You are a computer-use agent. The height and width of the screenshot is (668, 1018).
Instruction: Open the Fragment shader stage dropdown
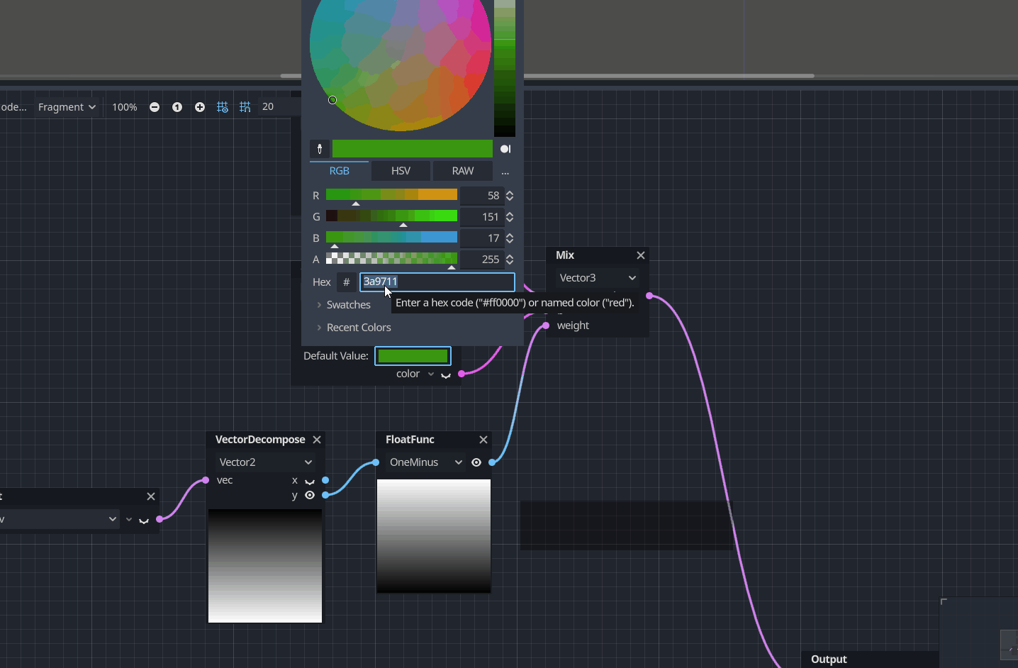tap(67, 106)
